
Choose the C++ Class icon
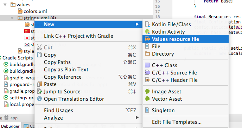tap(147, 65)
